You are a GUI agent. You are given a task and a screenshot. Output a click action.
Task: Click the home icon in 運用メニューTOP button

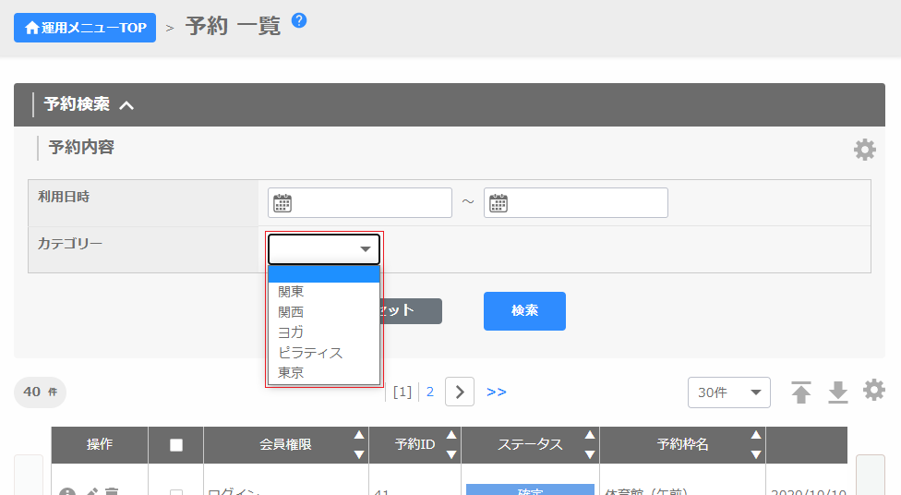[31, 28]
